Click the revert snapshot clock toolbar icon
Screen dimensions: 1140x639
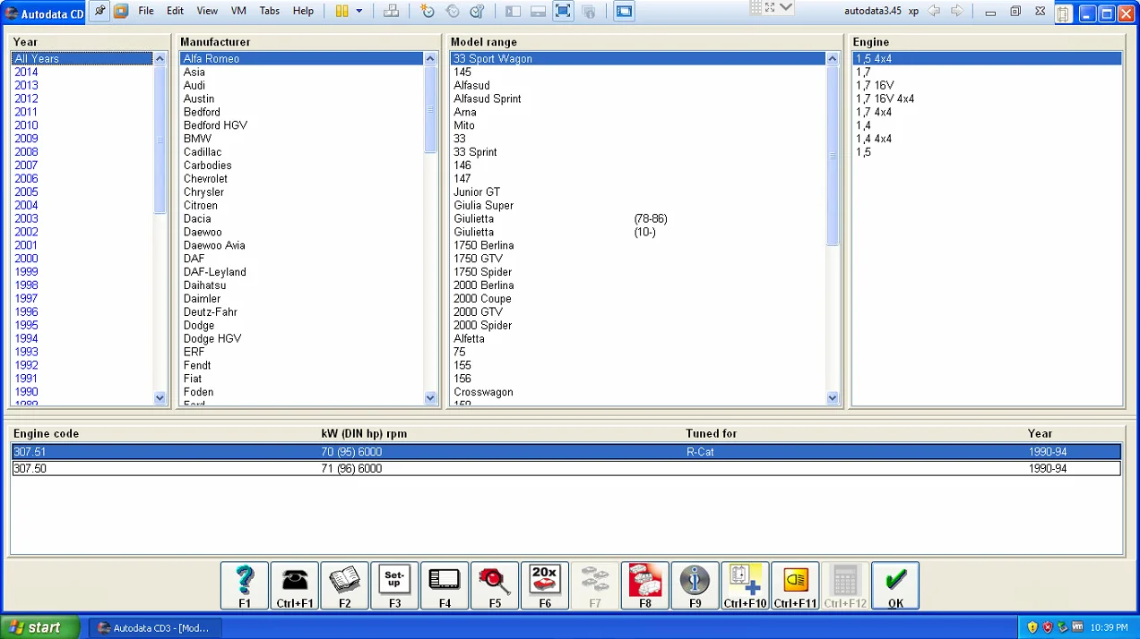click(x=453, y=11)
